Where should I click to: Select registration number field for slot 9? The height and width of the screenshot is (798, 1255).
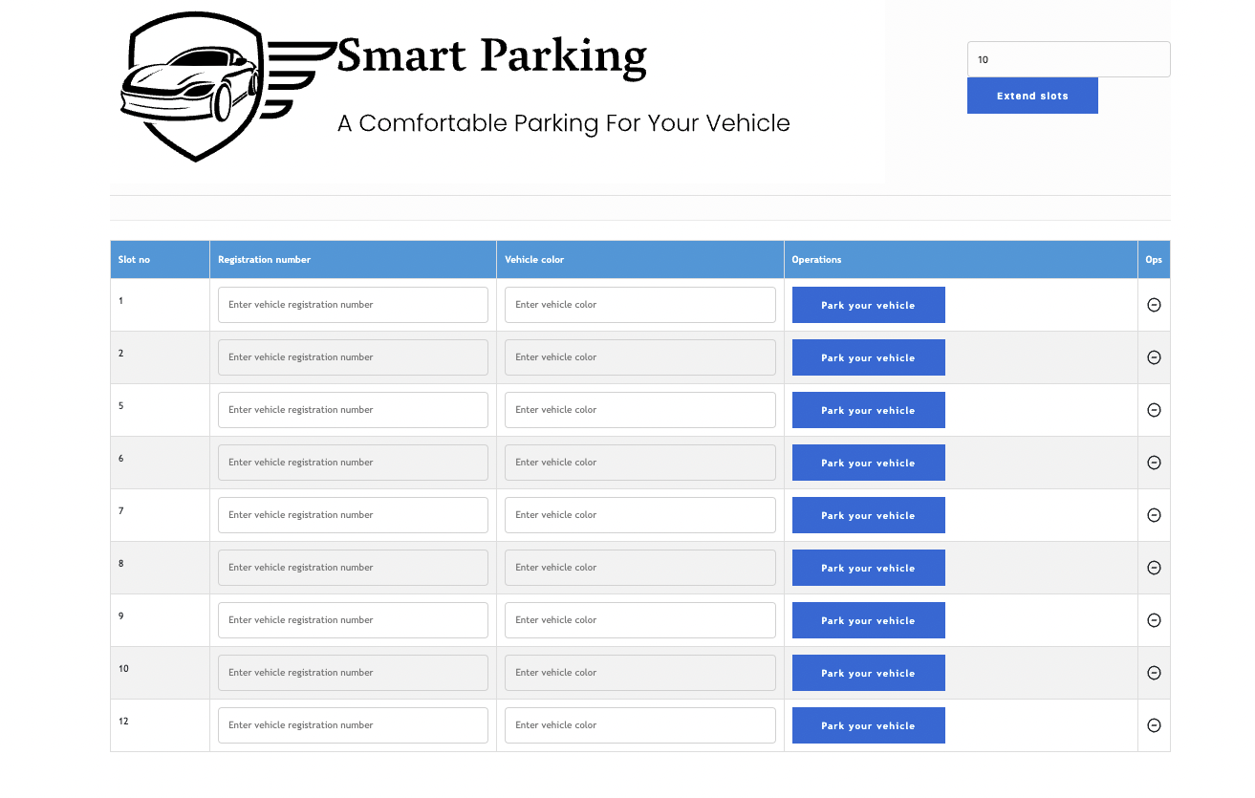353,620
